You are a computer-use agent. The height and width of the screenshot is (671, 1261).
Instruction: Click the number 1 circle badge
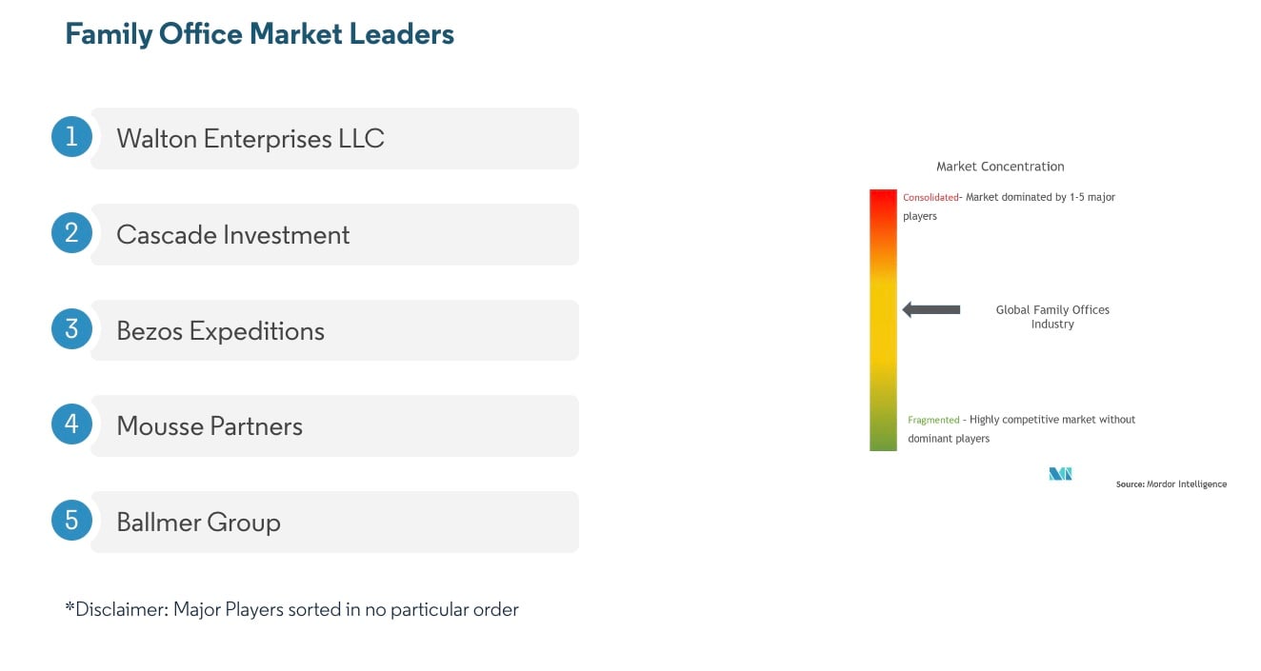click(x=71, y=137)
